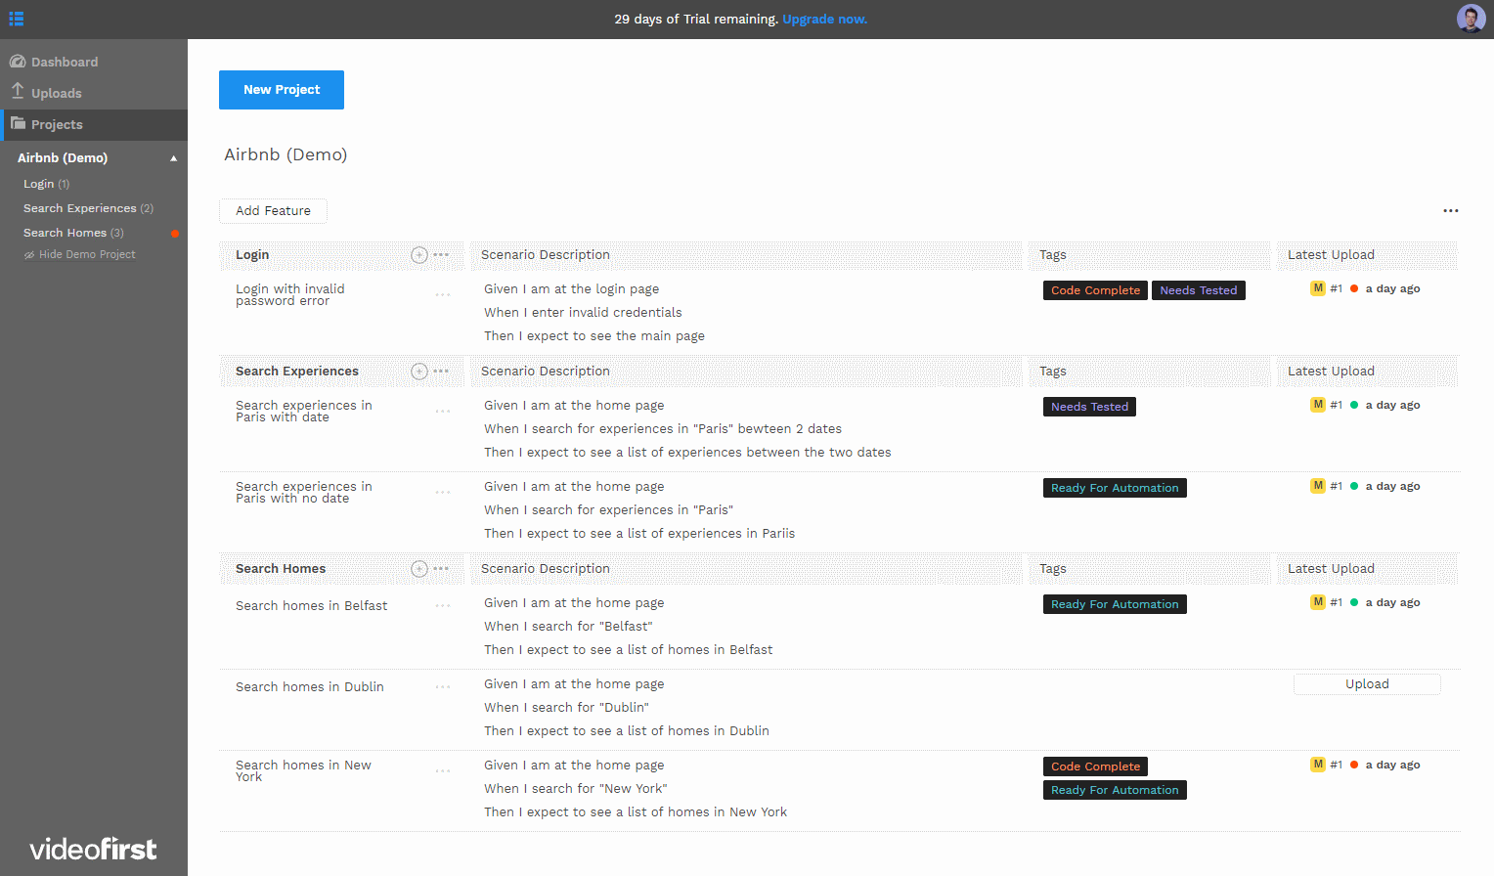Image resolution: width=1494 pixels, height=876 pixels.
Task: Open options for Search homes in Dublin
Action: 443,686
